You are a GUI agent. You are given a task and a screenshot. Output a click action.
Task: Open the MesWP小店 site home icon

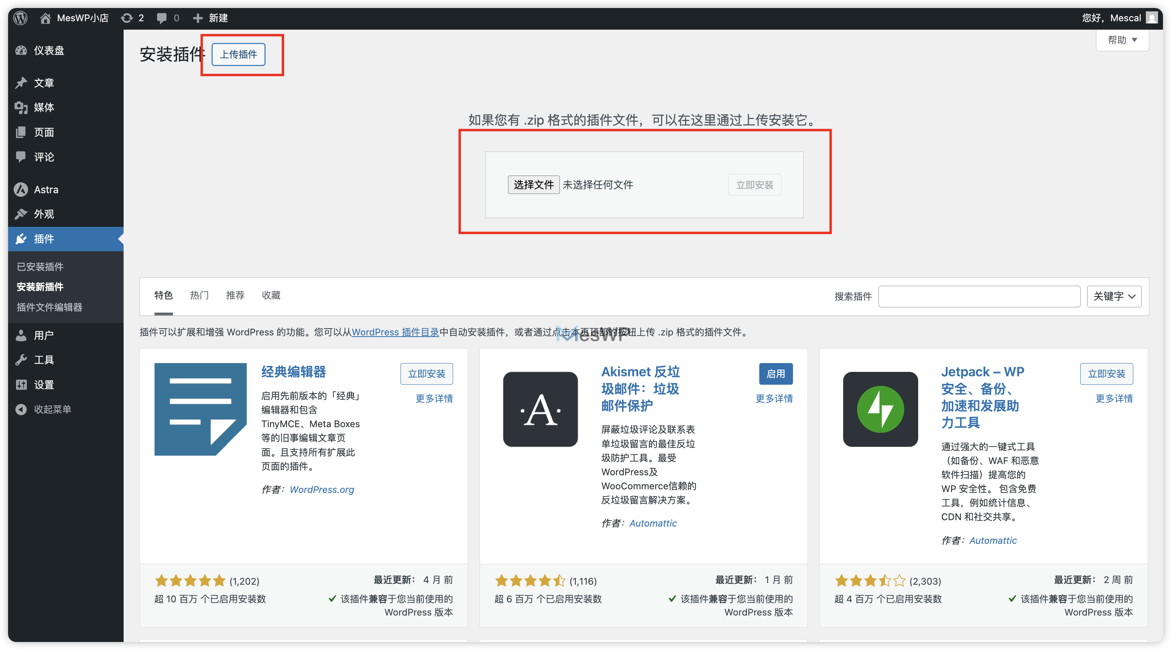click(45, 18)
